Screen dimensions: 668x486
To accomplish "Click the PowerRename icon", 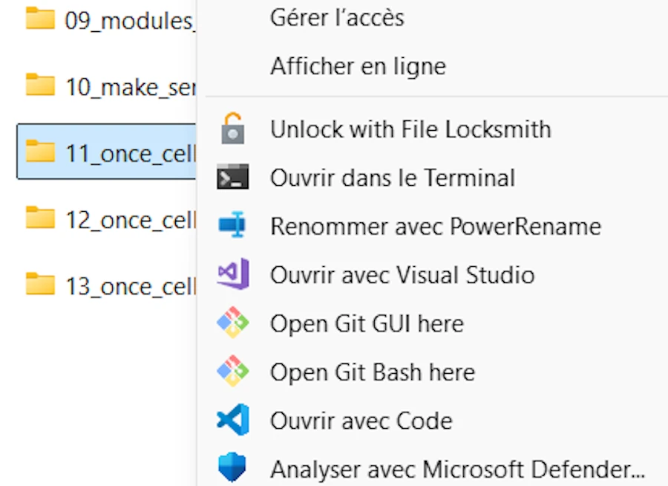I will coord(232,224).
